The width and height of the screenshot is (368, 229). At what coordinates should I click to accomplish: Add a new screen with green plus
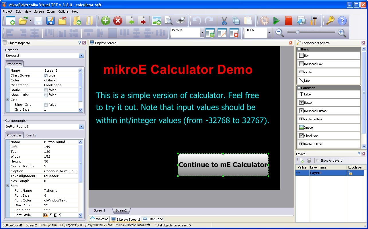[x=105, y=21]
